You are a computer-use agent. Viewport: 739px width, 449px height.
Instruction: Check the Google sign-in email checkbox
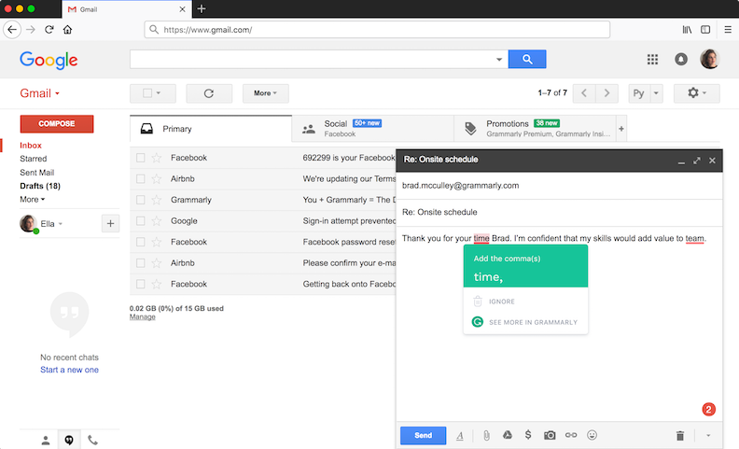tap(141, 220)
